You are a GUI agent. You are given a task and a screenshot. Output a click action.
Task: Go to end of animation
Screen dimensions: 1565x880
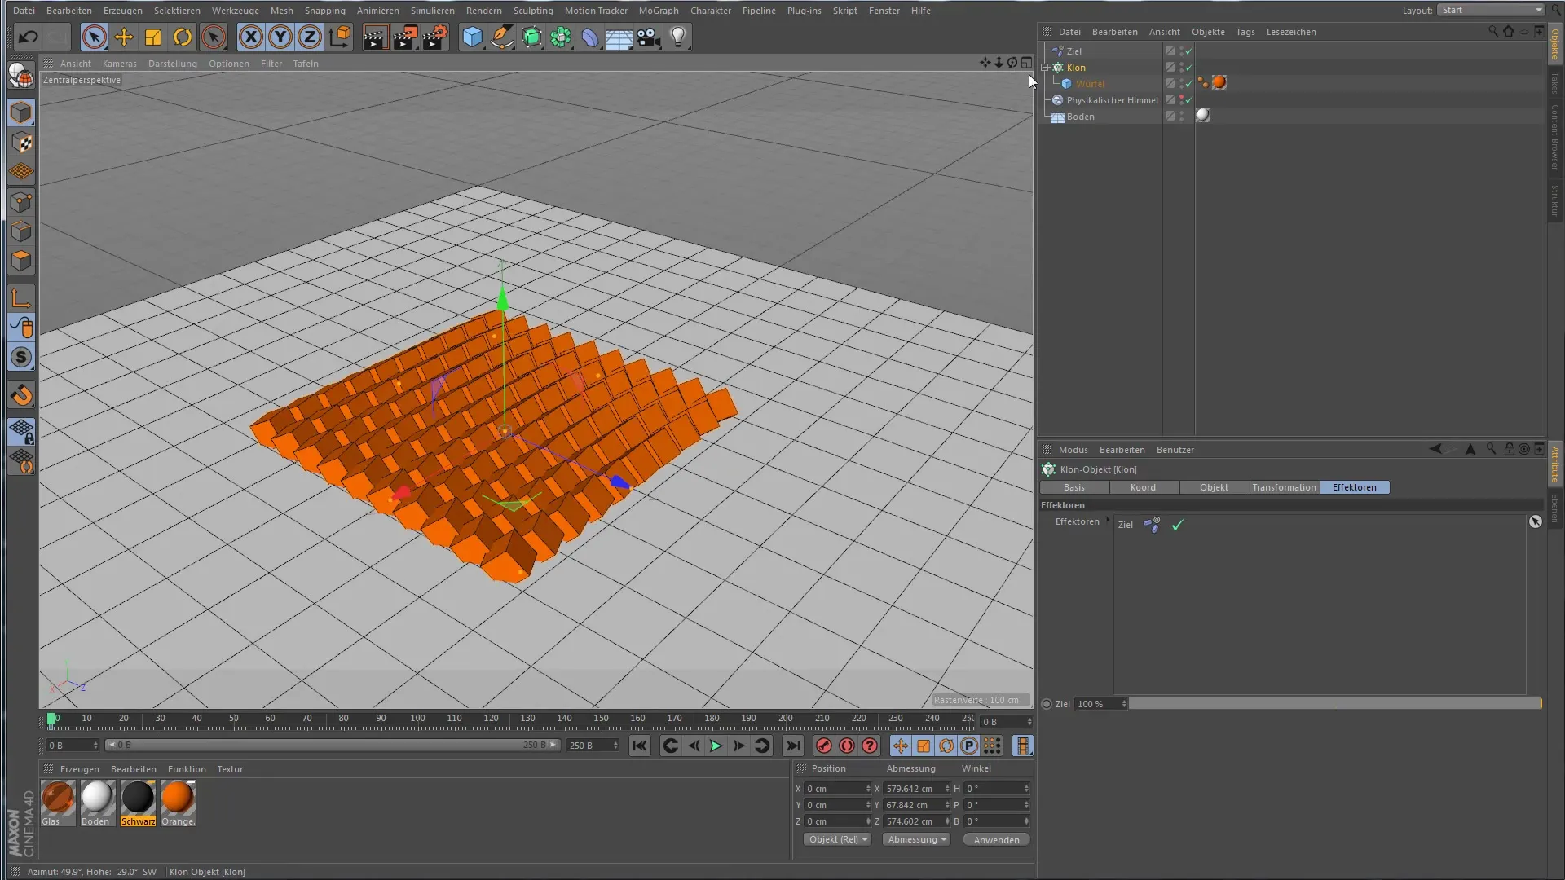(792, 746)
